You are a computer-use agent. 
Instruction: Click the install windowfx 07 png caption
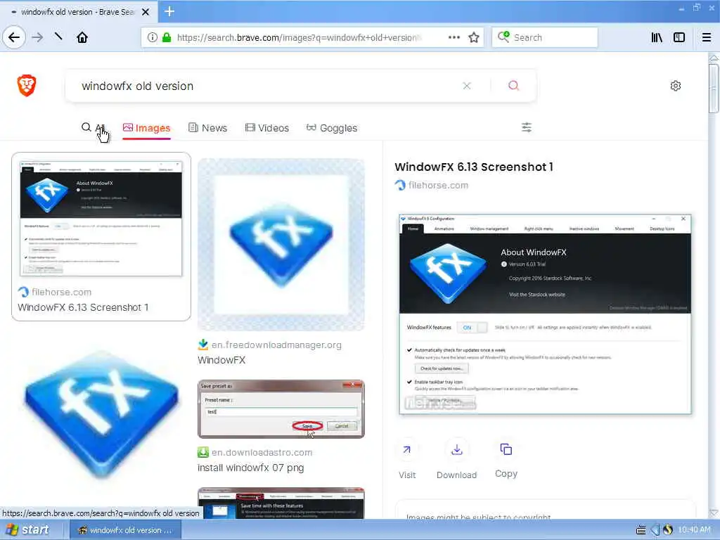[251, 468]
